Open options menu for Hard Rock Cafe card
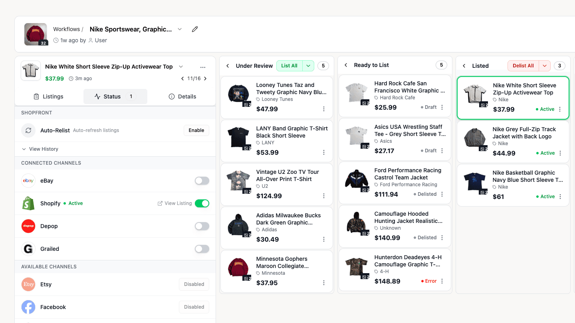The image size is (575, 323). (x=442, y=107)
